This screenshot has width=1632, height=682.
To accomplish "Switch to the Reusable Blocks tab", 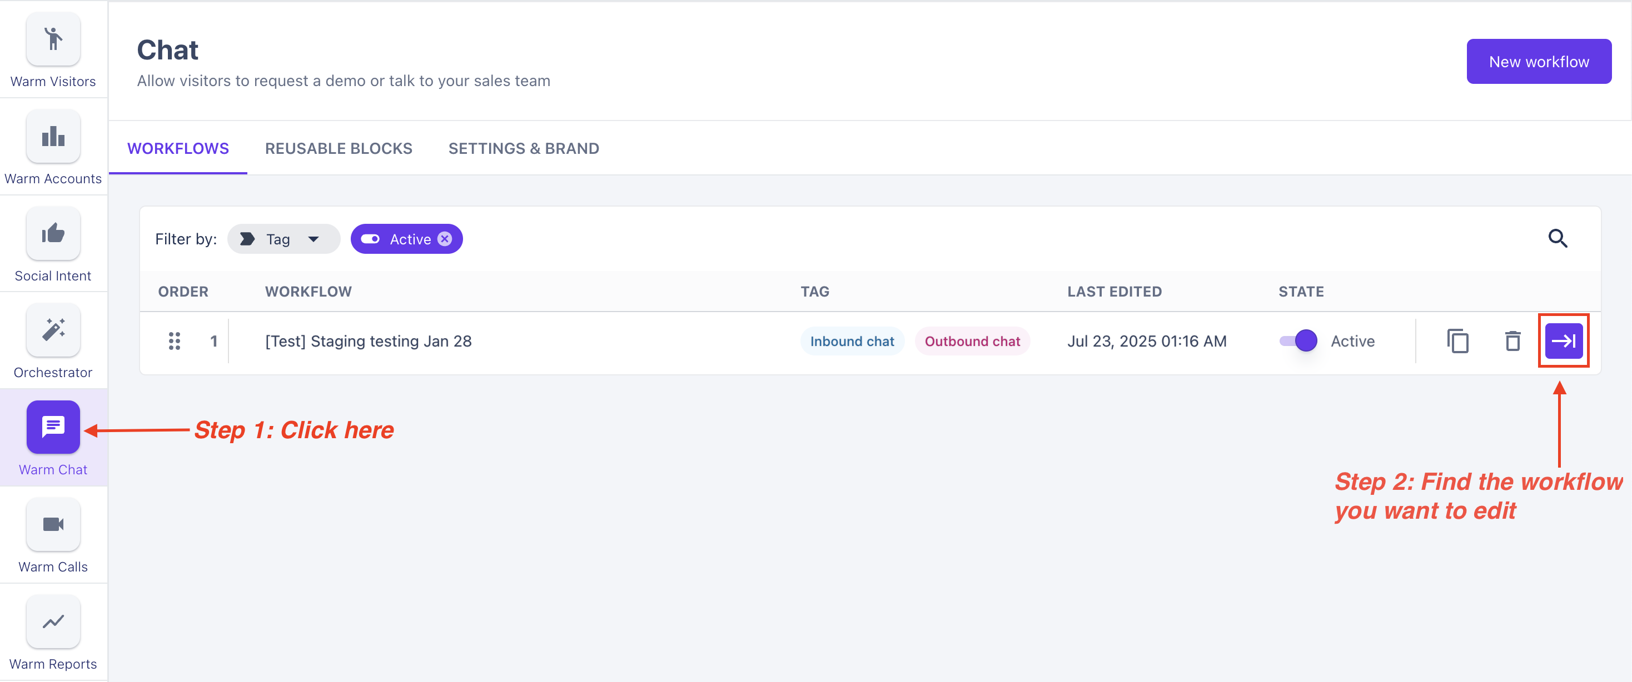I will 339,148.
